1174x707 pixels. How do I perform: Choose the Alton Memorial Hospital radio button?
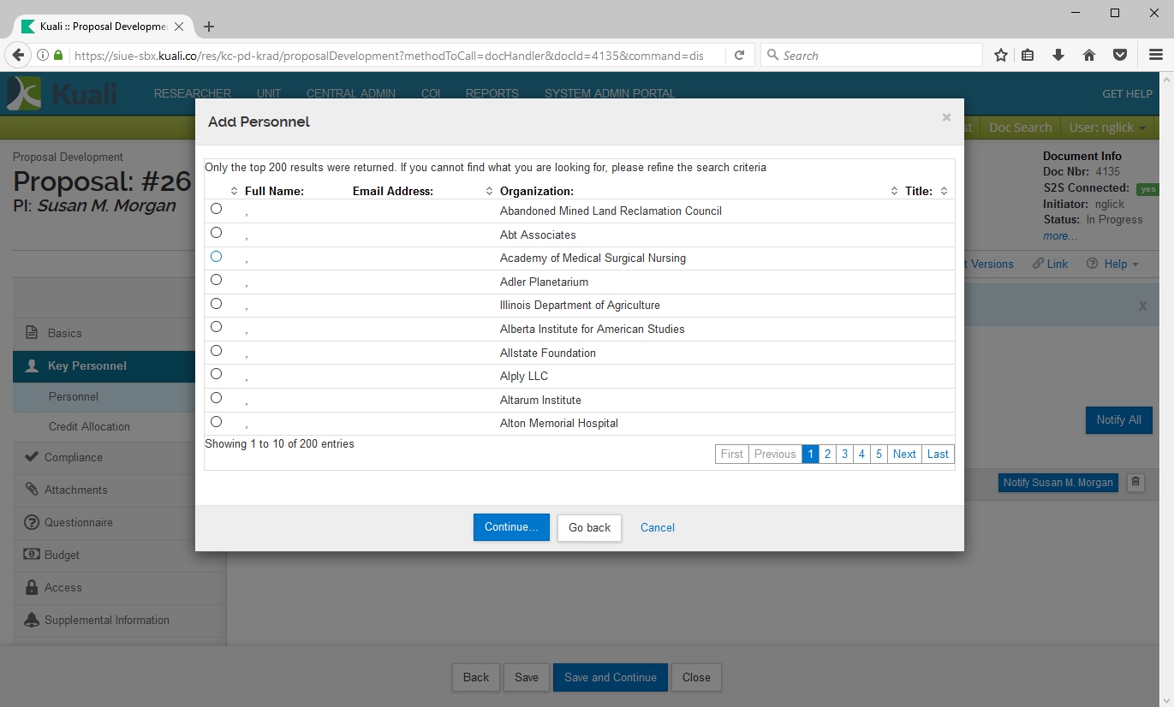click(216, 421)
